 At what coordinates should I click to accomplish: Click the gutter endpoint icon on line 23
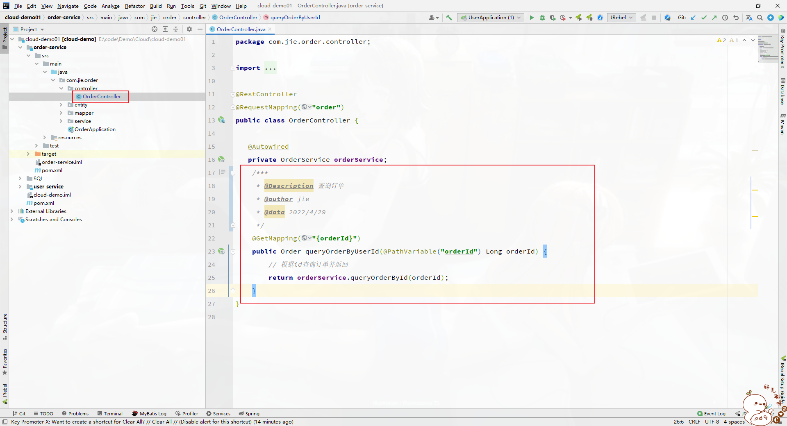click(x=221, y=251)
